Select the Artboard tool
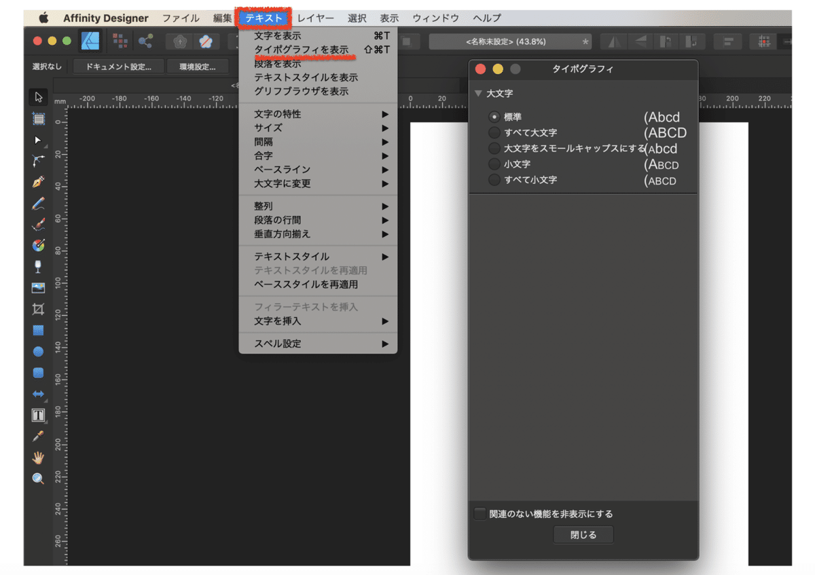 click(38, 119)
